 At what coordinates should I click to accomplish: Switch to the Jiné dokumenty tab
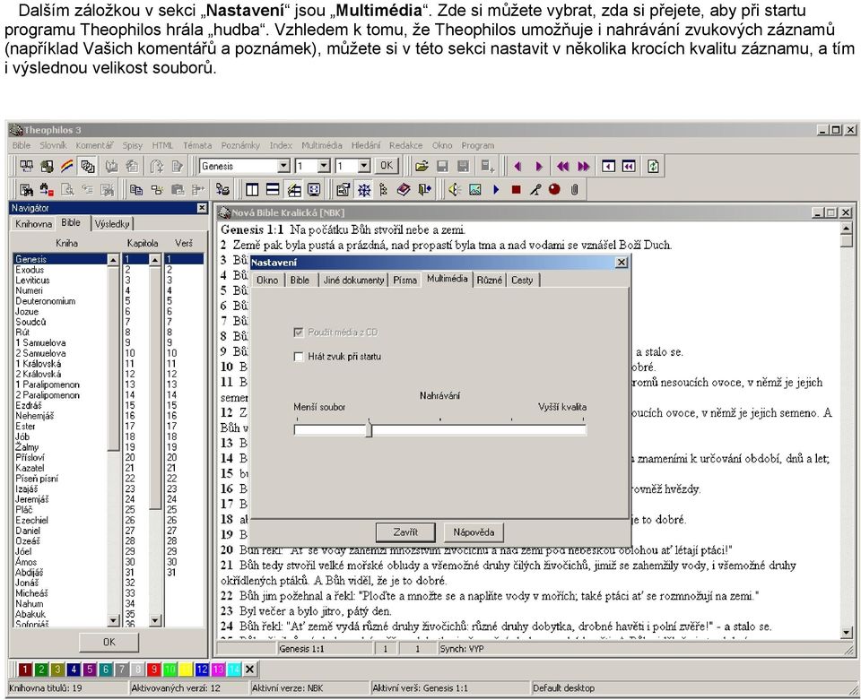click(353, 280)
